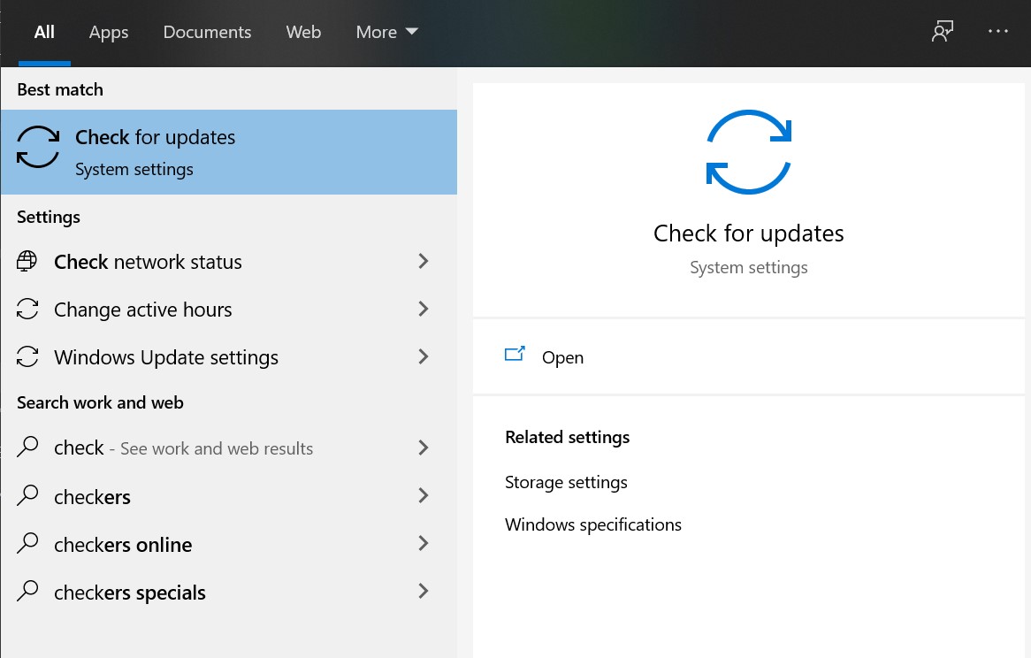Expand the More filter dropdown

[x=386, y=32]
